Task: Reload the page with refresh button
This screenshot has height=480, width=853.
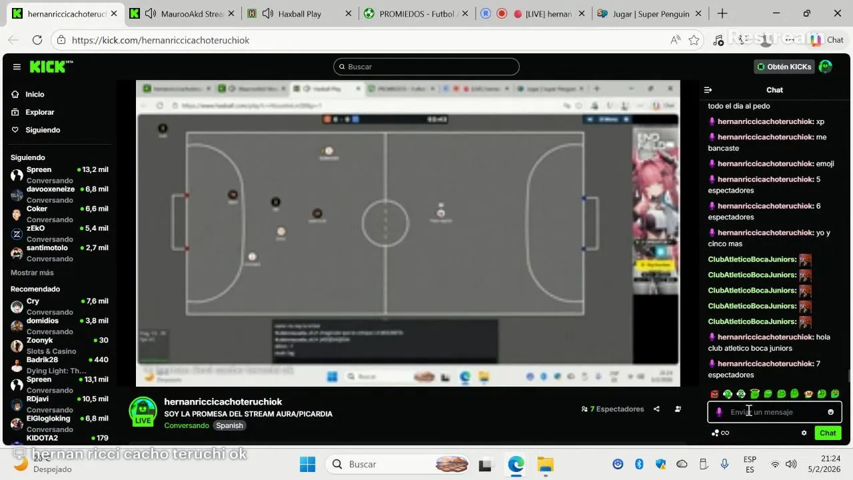Action: coord(37,40)
